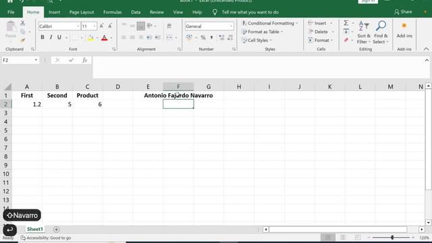Select cell C2 containing 6
Screen dimensions: 432x243
coord(87,104)
